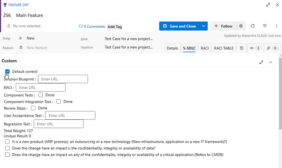Click the refresh work item icon
282x168 pixels.
click(x=253, y=26)
